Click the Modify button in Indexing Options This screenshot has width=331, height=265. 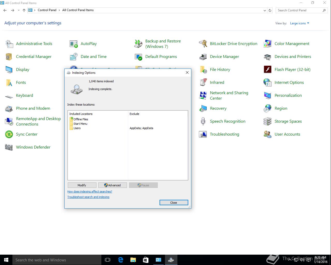click(82, 185)
